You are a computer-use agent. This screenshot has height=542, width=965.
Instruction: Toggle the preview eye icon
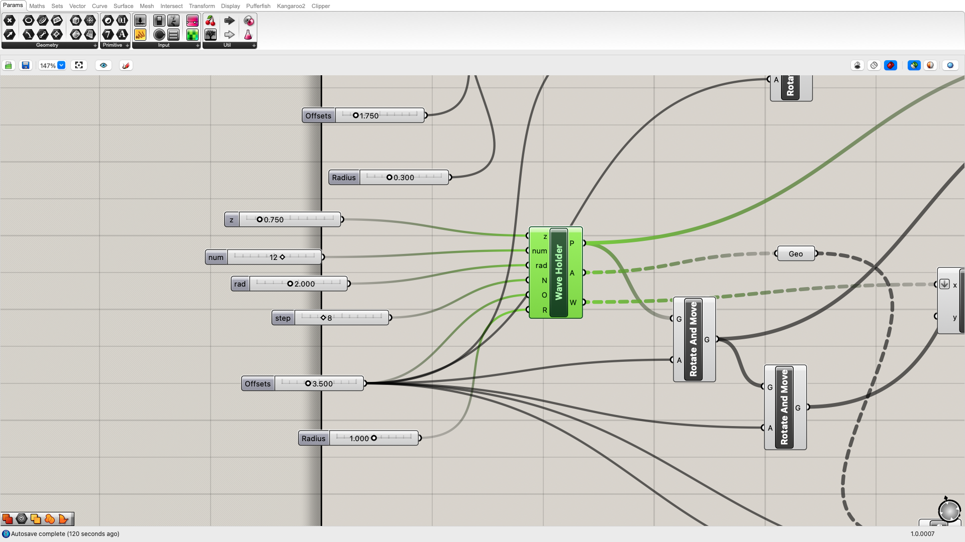pyautogui.click(x=103, y=65)
